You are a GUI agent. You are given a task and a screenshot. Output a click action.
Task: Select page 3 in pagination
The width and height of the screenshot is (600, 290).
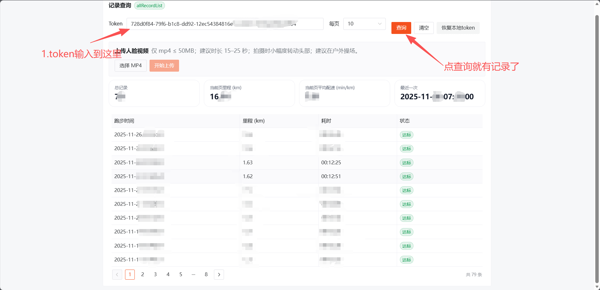click(x=155, y=275)
